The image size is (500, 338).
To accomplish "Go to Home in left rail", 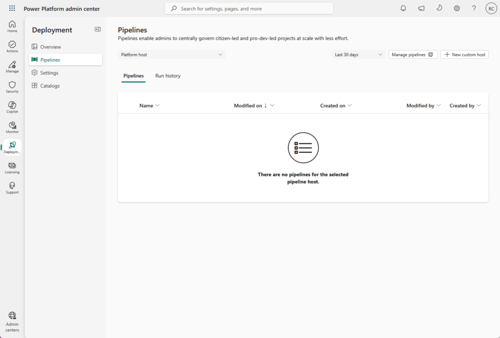I will tap(12, 26).
